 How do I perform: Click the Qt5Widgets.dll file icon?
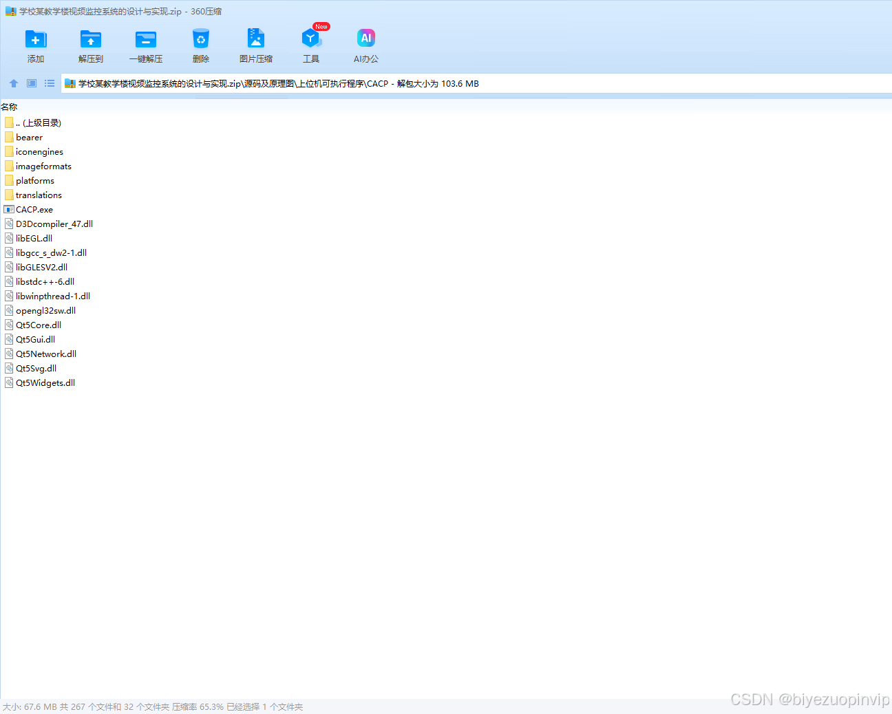9,382
